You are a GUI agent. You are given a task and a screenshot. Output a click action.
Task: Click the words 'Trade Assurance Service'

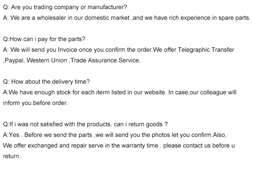pos(105,60)
